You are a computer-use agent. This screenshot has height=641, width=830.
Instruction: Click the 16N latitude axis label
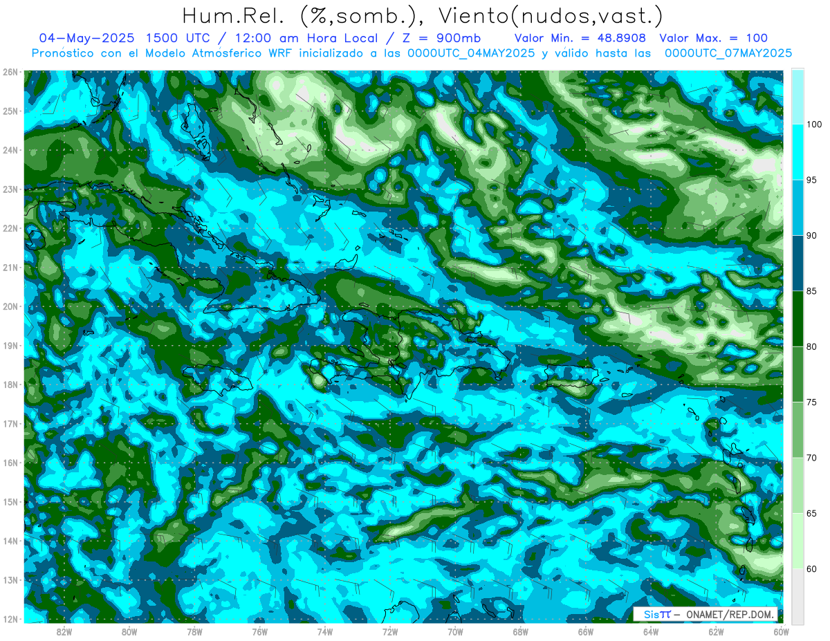[10, 463]
